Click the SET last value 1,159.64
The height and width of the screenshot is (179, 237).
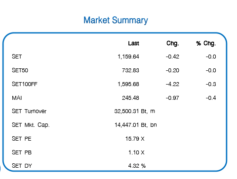coord(128,57)
